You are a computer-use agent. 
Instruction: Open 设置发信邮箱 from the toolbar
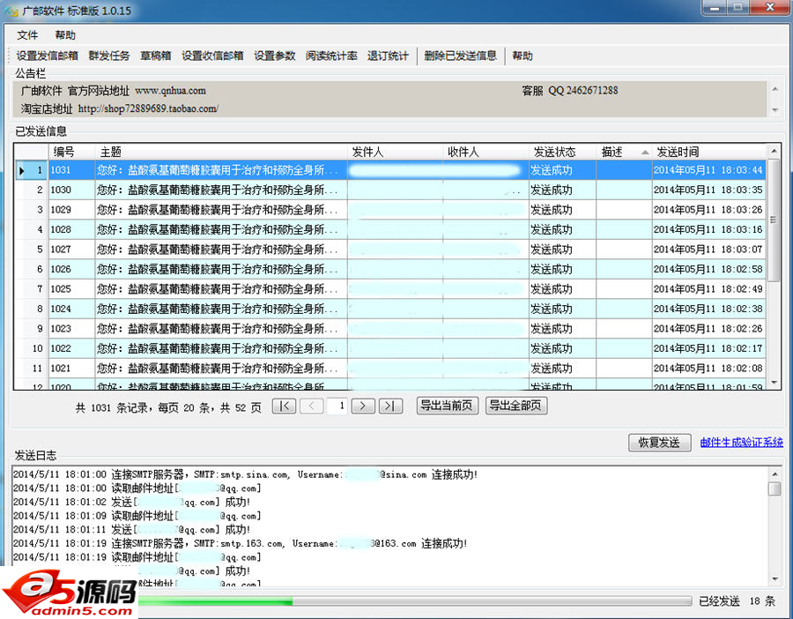click(x=48, y=56)
